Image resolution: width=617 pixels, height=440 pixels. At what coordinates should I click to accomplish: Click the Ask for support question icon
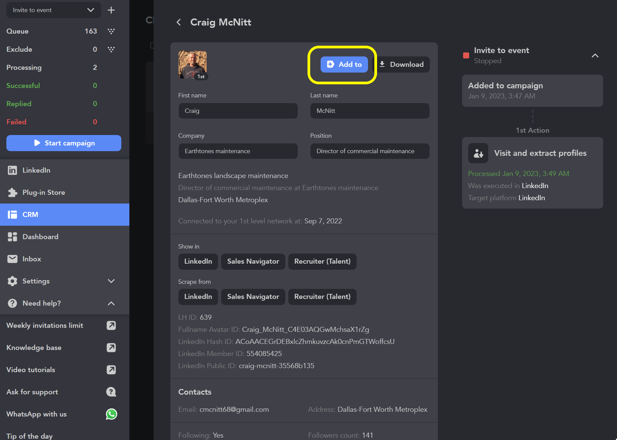tap(111, 392)
